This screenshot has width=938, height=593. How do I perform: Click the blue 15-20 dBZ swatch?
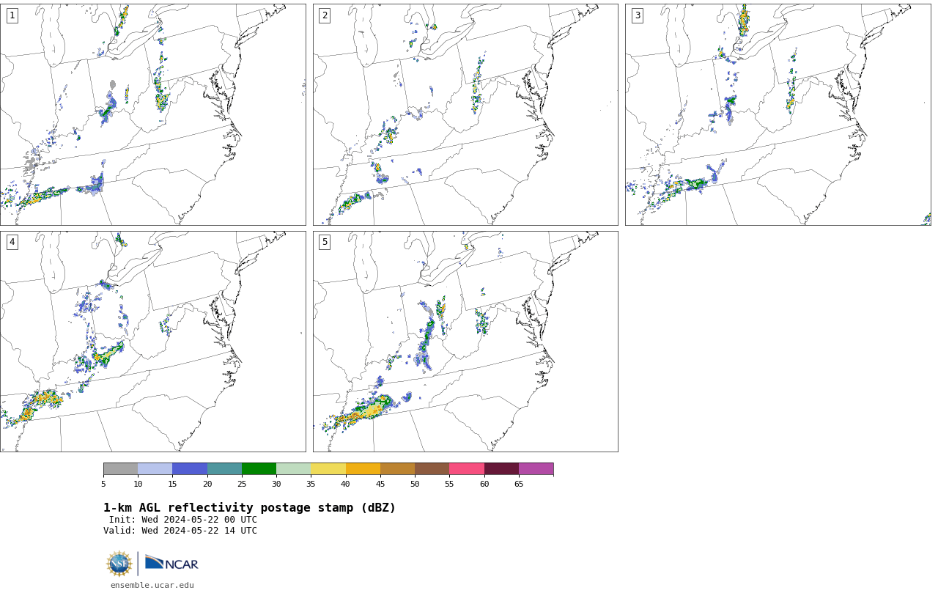pos(190,469)
